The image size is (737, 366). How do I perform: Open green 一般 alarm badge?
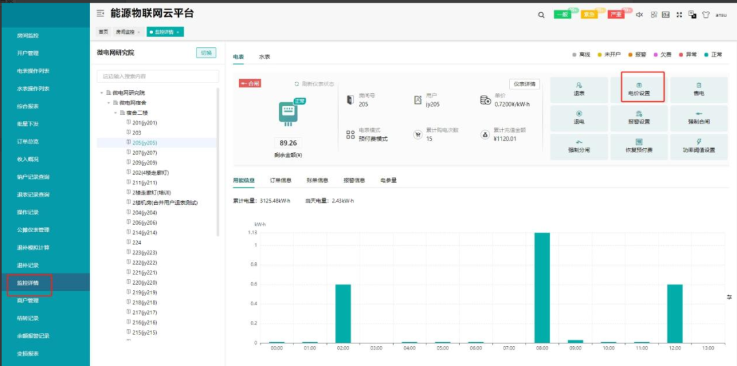(x=562, y=14)
